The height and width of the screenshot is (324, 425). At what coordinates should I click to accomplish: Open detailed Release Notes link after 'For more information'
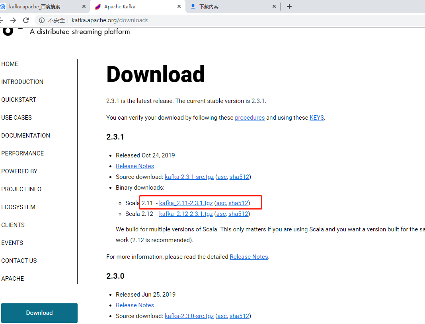pos(249,256)
